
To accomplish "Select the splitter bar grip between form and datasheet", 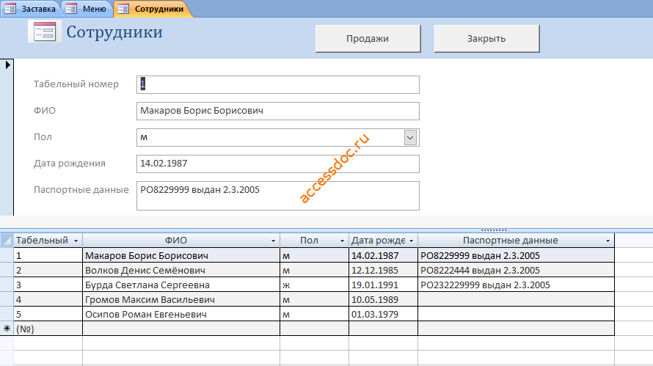I will coord(494,230).
